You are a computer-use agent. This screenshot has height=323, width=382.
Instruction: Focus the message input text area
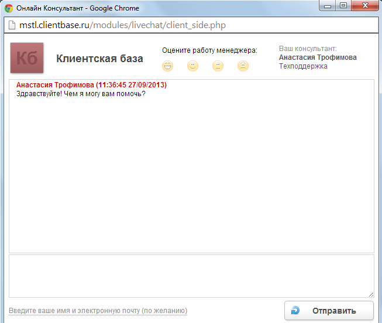point(191,276)
